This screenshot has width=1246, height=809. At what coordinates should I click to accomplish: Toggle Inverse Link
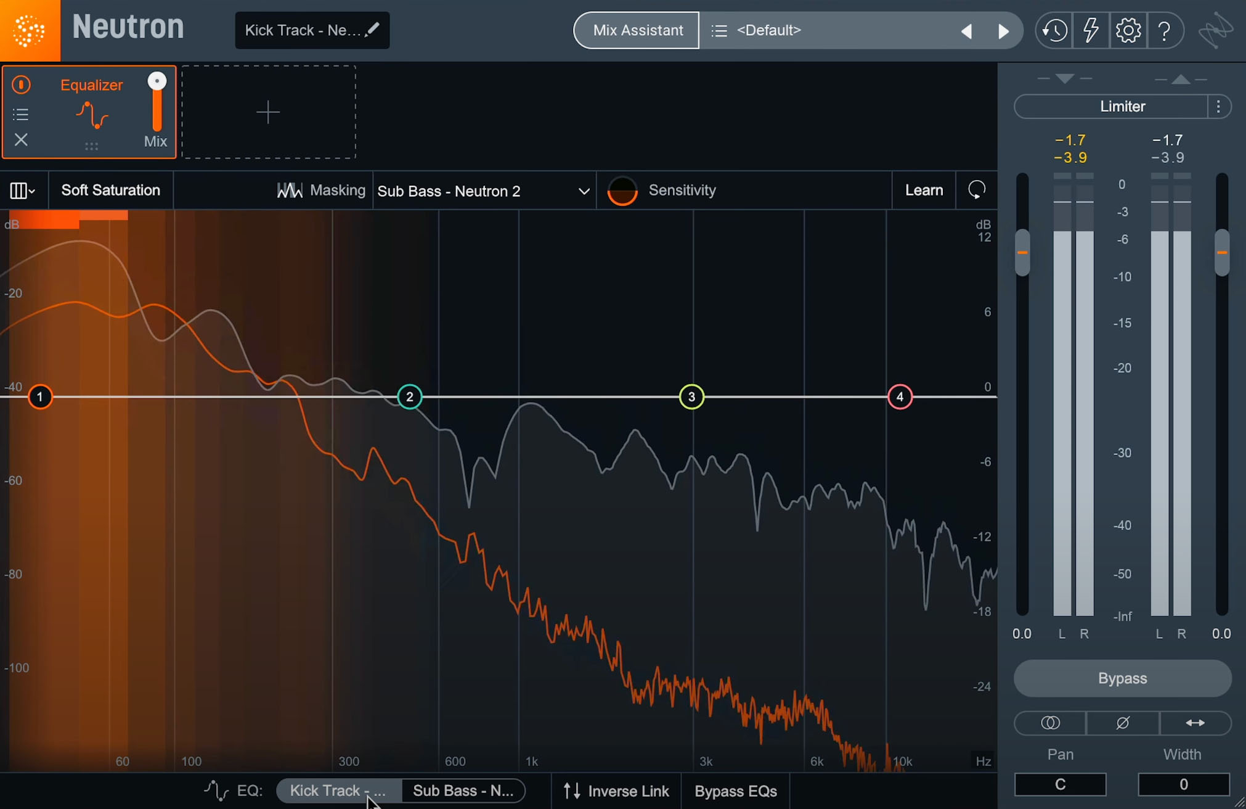click(616, 791)
